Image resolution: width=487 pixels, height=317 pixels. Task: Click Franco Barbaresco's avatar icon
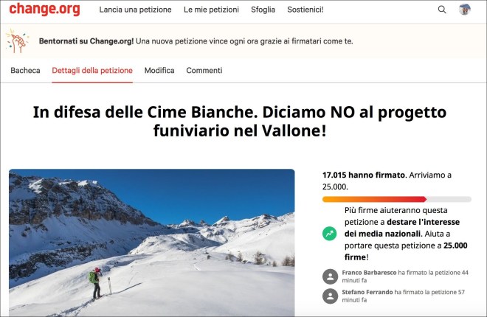click(330, 276)
